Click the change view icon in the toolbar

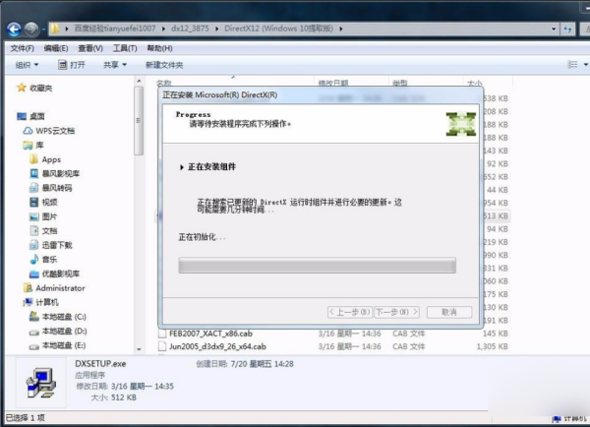[x=572, y=65]
